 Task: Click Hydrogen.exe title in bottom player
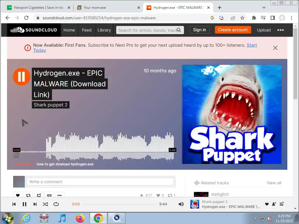(x=231, y=207)
